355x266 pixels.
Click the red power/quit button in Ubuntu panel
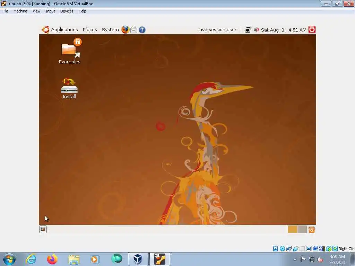312,30
